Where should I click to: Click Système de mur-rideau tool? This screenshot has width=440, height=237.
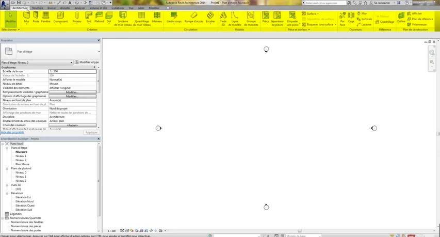tap(123, 19)
